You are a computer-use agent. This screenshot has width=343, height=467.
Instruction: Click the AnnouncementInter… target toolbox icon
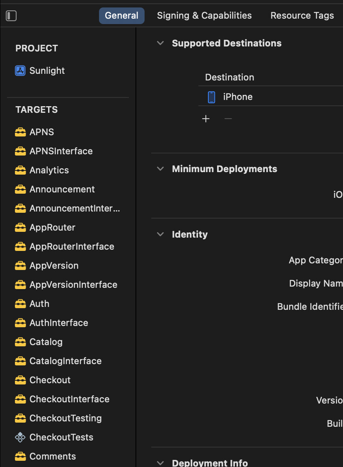[x=20, y=208]
